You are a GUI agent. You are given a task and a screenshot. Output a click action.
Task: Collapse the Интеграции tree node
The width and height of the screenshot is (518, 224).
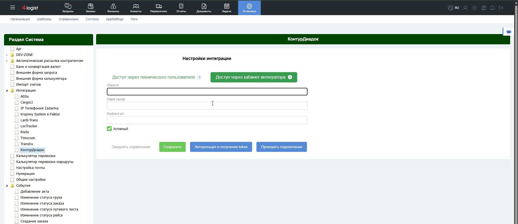(x=7, y=91)
